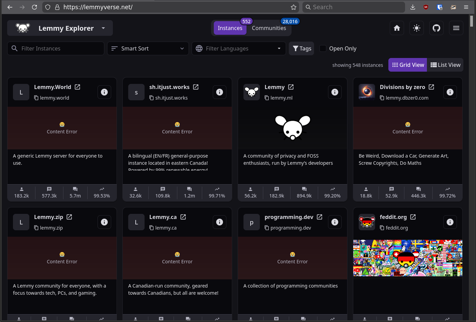Click the Tags filter button
The width and height of the screenshot is (476, 322).
(x=302, y=48)
